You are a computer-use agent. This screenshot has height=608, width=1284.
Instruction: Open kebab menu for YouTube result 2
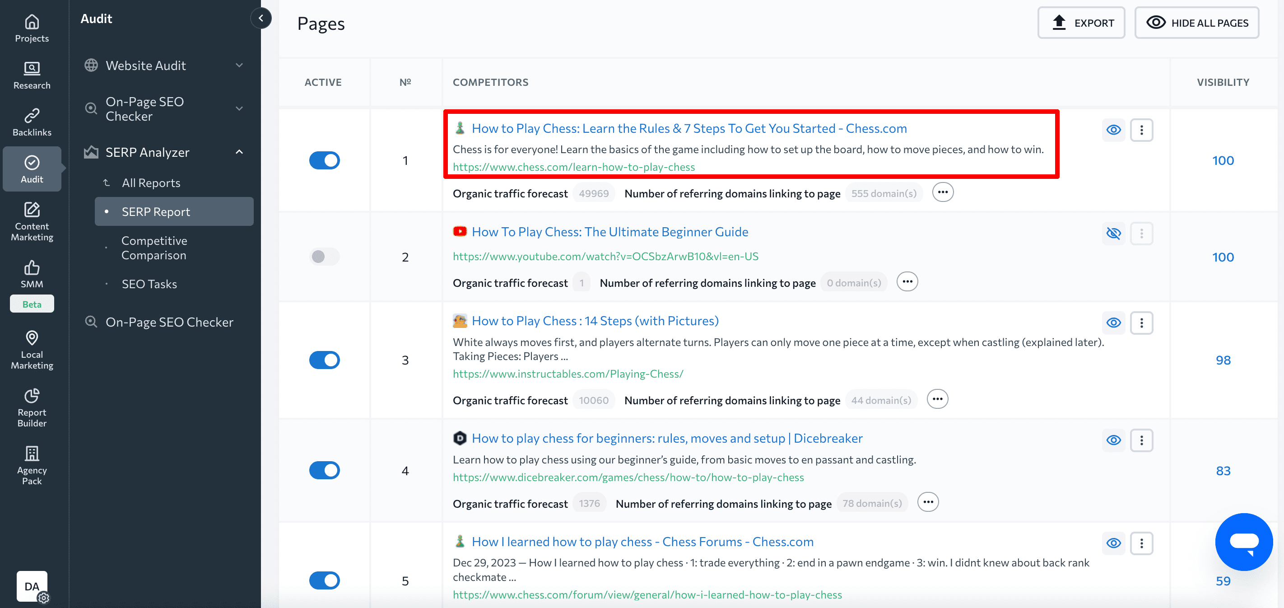coord(1141,233)
